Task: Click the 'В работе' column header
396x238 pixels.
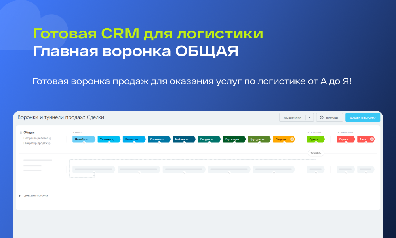Action: click(x=77, y=132)
